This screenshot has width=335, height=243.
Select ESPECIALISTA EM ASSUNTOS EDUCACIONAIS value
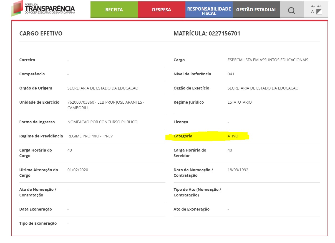click(268, 60)
